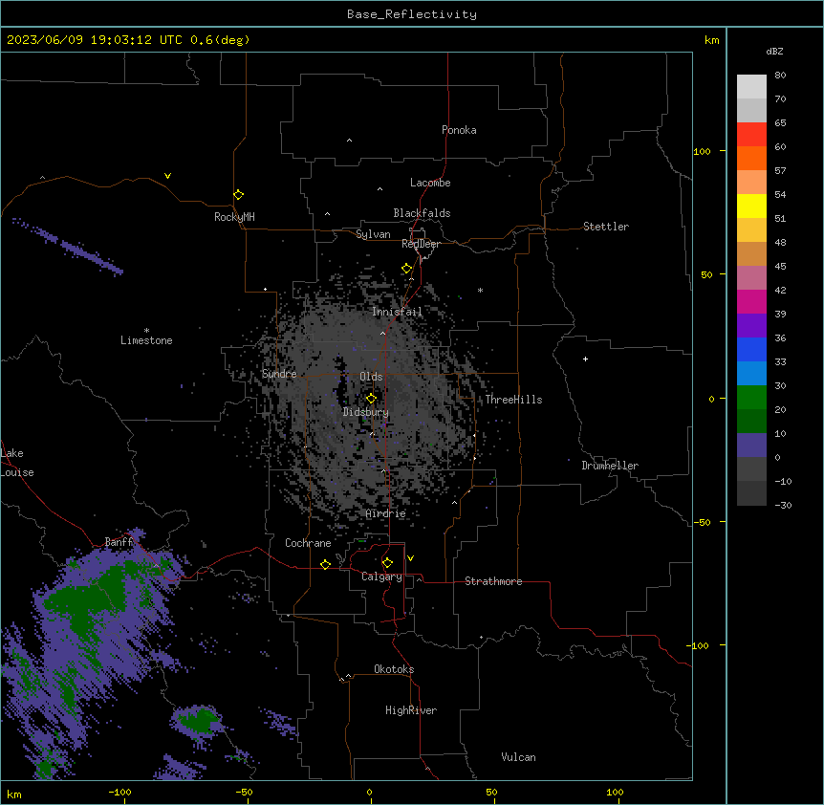
Task: Click the ThreeHills label
Action: pyautogui.click(x=513, y=400)
